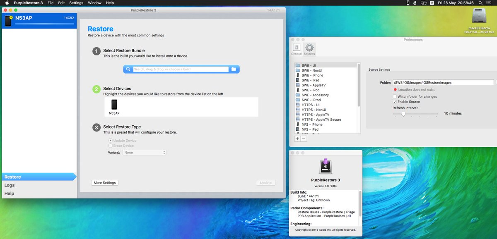Open PurpleRestore 3 application menu
This screenshot has width=497, height=239.
coord(28,3)
